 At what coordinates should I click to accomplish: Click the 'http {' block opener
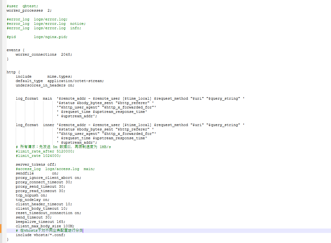(13, 72)
